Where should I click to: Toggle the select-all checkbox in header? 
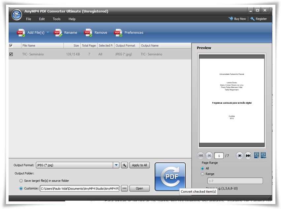[x=11, y=46]
